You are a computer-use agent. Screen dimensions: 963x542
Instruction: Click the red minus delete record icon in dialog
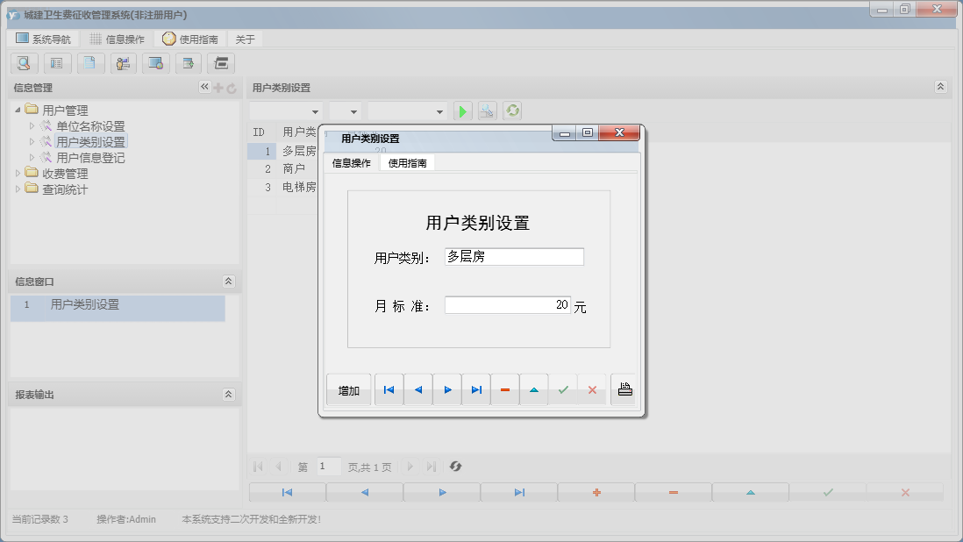(506, 389)
